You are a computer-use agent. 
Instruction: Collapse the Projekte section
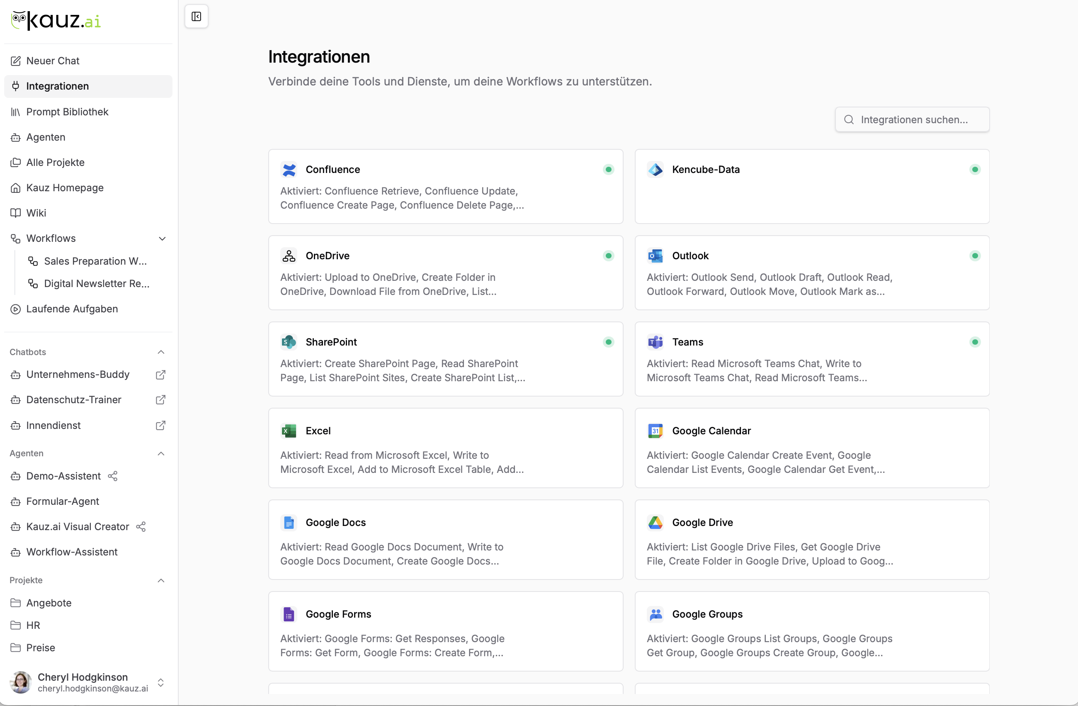161,580
